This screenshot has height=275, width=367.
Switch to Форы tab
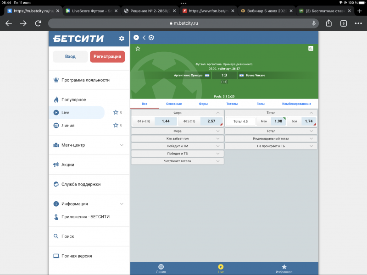point(203,104)
